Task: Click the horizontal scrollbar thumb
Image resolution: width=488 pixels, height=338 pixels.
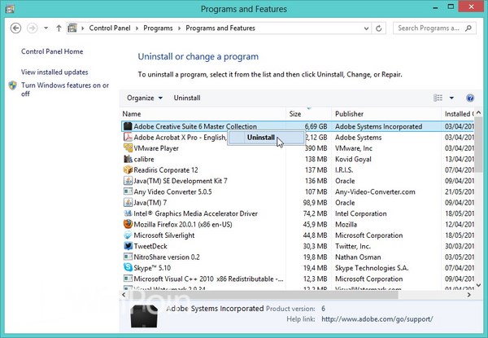Action: click(263, 295)
